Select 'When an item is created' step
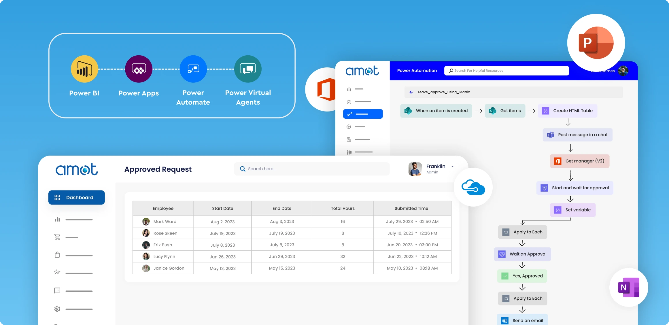 [x=436, y=111]
